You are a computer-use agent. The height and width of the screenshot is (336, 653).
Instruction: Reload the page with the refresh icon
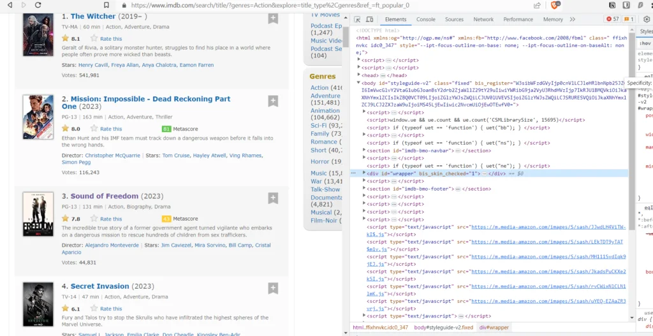click(x=38, y=5)
